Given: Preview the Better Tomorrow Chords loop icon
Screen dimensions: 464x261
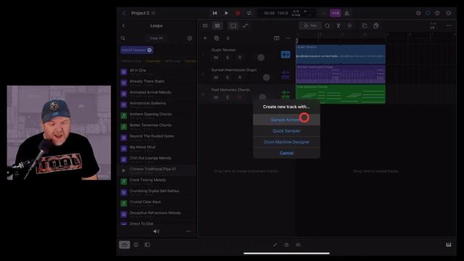Looking at the screenshot, I should (124, 127).
